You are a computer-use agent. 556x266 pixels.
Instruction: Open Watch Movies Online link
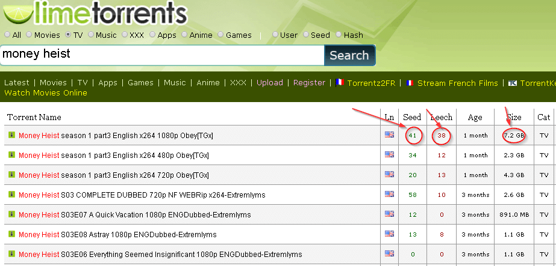[46, 93]
